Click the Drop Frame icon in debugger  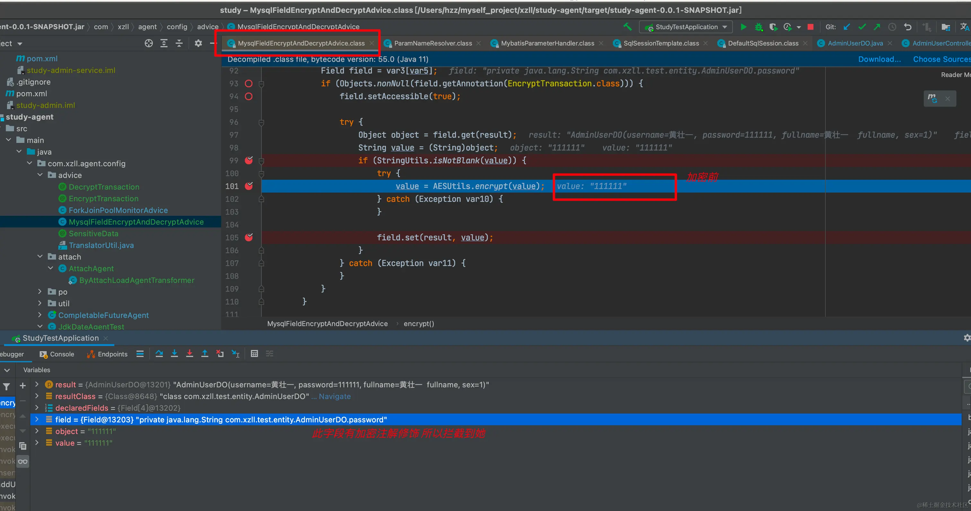[x=220, y=353]
